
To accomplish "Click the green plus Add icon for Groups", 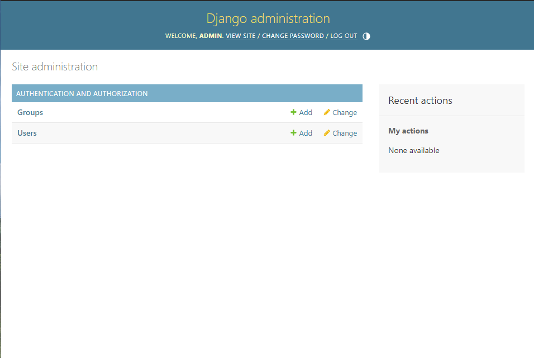I will pos(293,112).
